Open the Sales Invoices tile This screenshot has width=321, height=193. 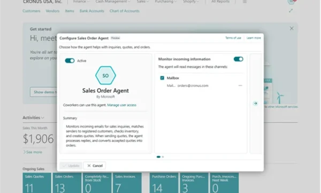point(127,183)
